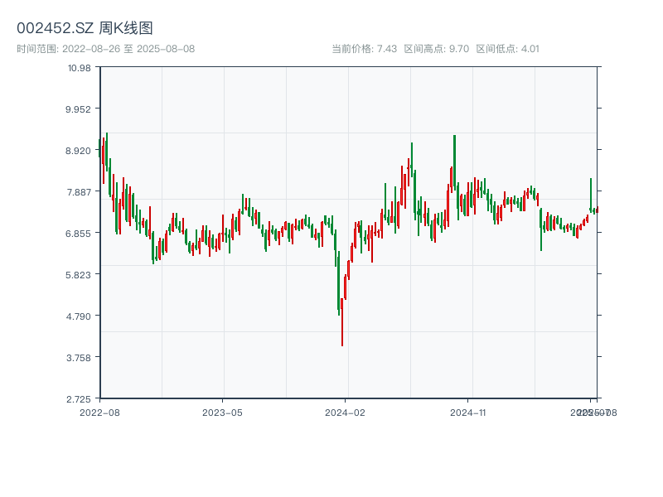Viewport: 663px width, 497px height.
Task: Click the 当前价格 7.43 label
Action: pos(364,49)
